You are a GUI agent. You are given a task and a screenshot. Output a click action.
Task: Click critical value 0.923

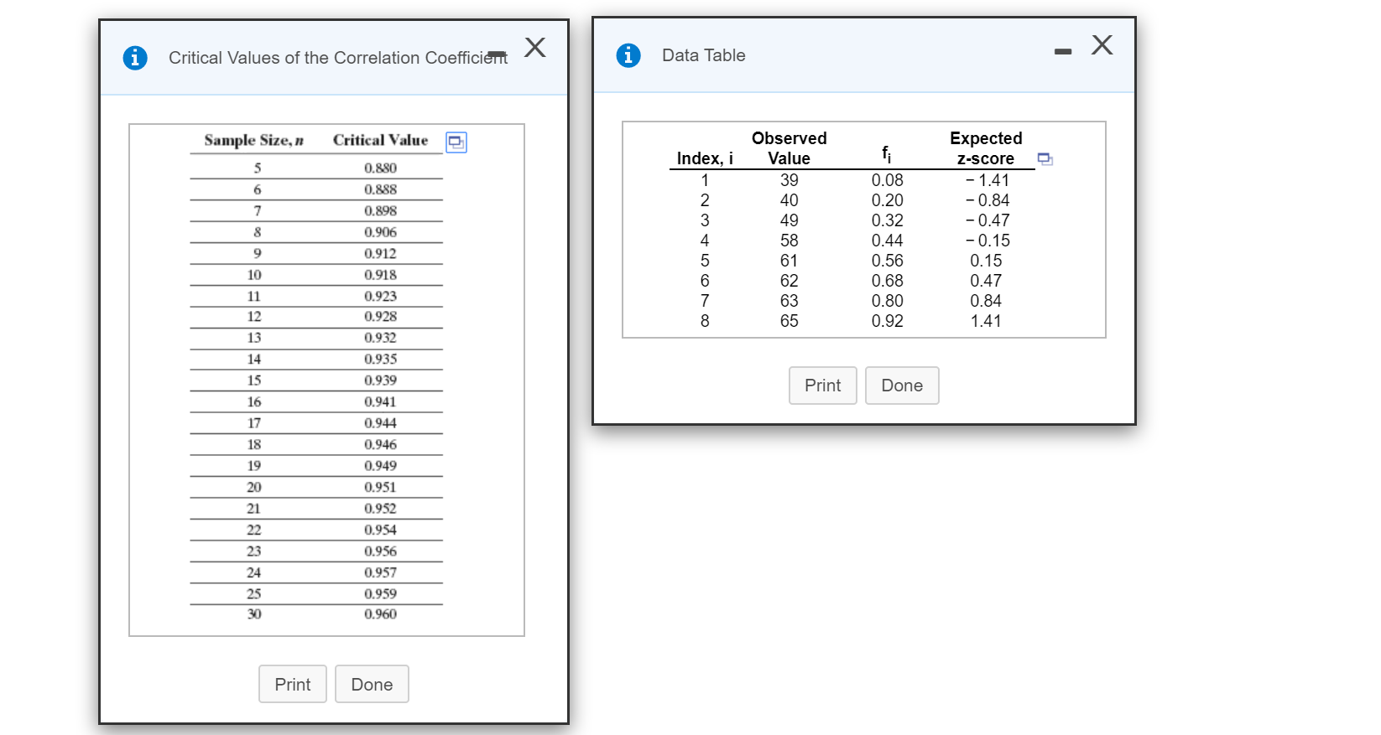click(x=380, y=296)
